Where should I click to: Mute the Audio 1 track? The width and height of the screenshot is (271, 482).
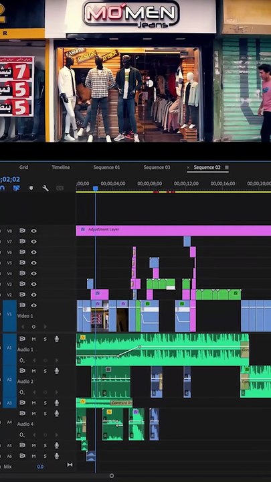pyautogui.click(x=34, y=339)
